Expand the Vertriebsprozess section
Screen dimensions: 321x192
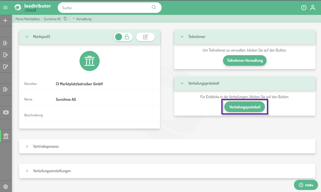click(x=27, y=146)
